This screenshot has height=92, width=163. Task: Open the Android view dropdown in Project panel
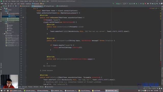pyautogui.click(x=5, y=6)
